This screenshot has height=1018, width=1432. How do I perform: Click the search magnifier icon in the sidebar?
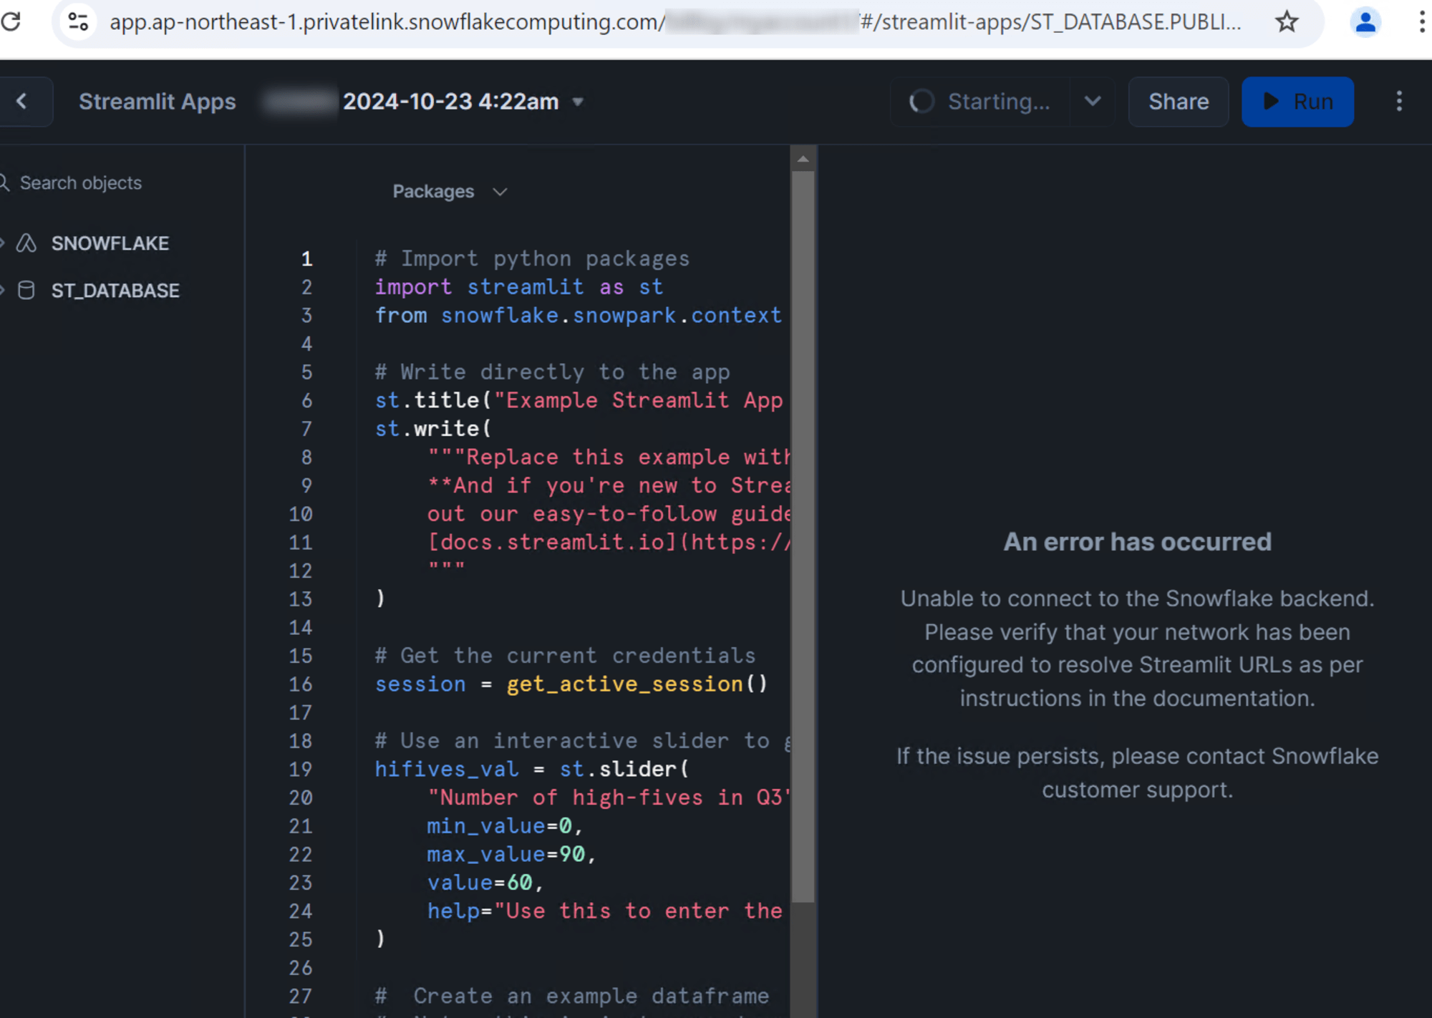tap(4, 183)
